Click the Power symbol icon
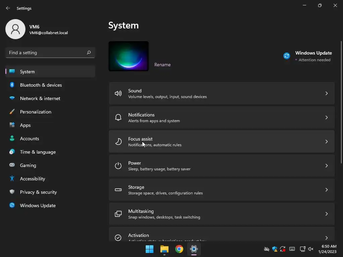343x257 pixels. [x=118, y=166]
